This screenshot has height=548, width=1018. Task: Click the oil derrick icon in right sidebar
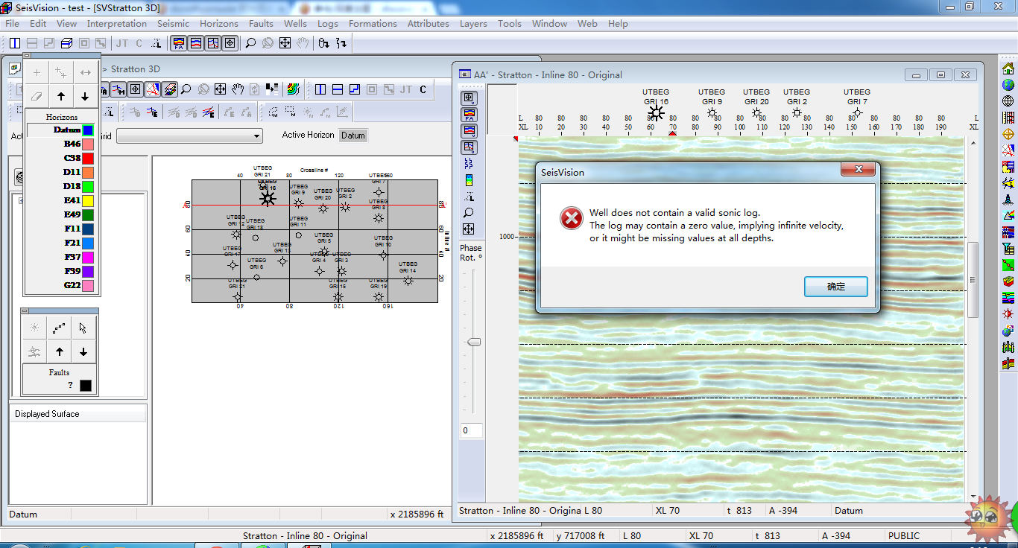[1008, 200]
